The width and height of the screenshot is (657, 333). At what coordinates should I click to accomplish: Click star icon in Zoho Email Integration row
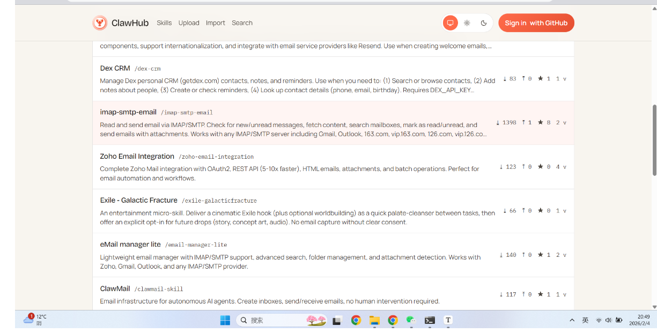pyautogui.click(x=541, y=167)
